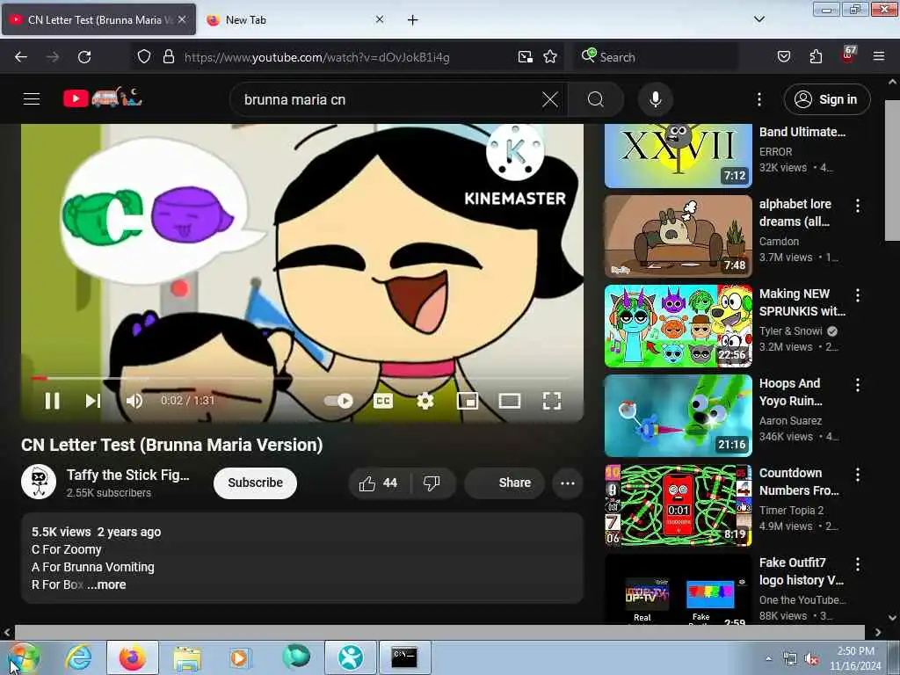Viewport: 900px width, 675px height.
Task: Open ad blocker extension with 67 badge
Action: click(x=848, y=55)
